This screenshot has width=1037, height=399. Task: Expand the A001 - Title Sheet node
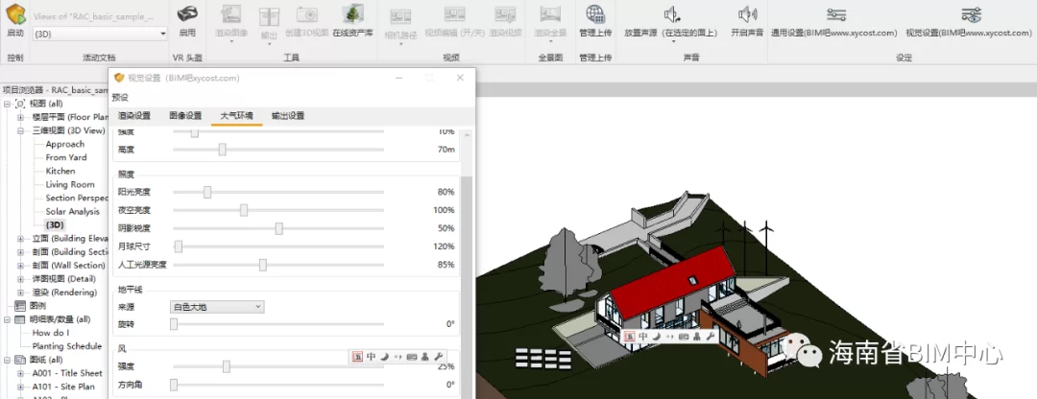tap(20, 373)
